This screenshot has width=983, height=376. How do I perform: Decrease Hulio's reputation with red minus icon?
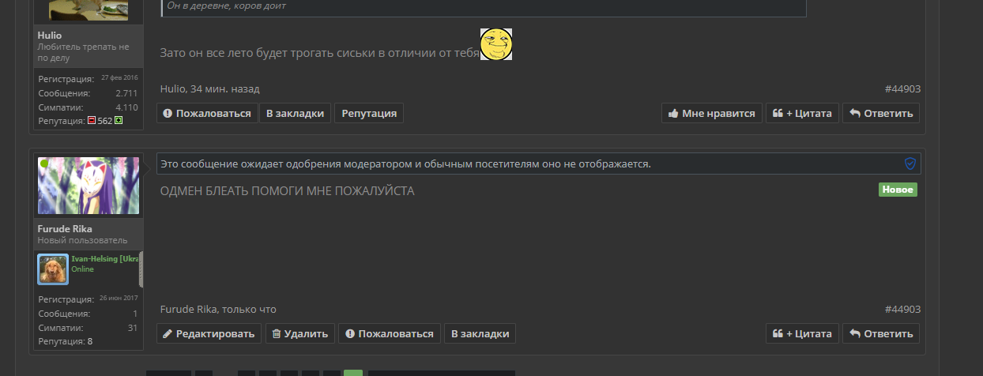[x=92, y=121]
